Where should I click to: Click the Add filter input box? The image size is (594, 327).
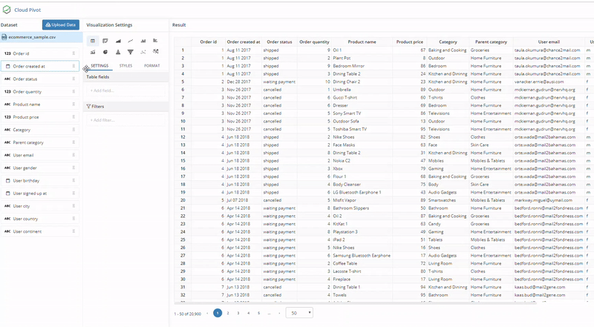click(x=126, y=119)
